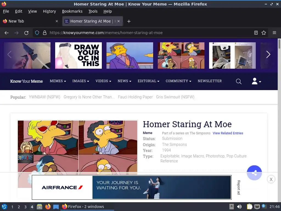Open the clipboard tray icon
Viewport: 281px width, 211px height.
pos(249,207)
